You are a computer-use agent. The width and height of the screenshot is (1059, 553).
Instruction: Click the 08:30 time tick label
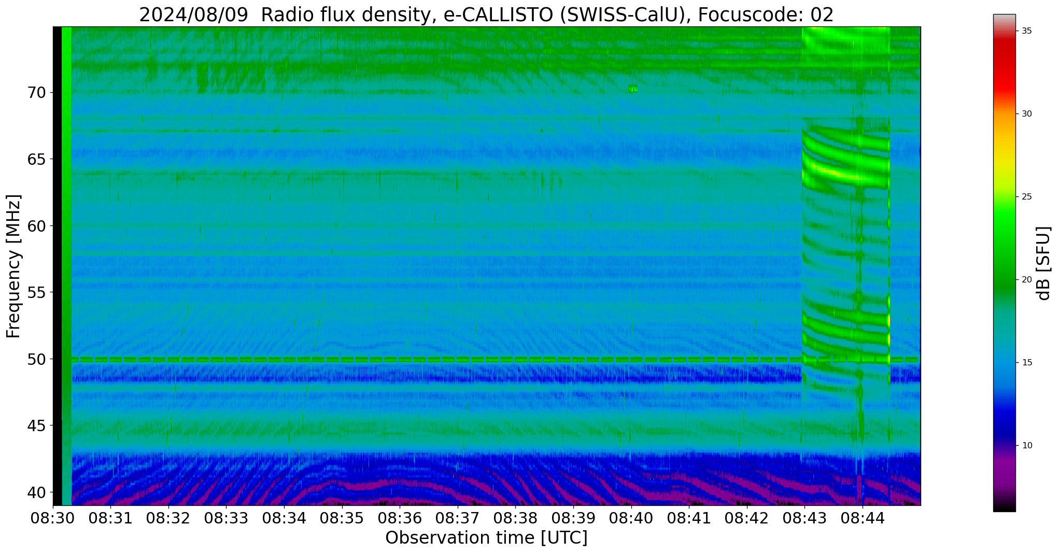pos(53,518)
